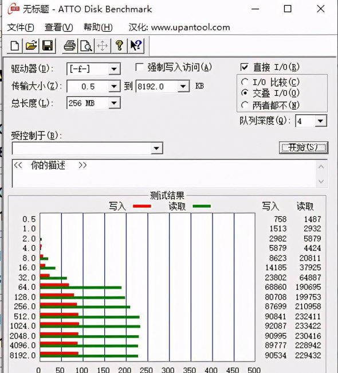
Task: Open a saved benchmark file icon
Action: (x=31, y=45)
